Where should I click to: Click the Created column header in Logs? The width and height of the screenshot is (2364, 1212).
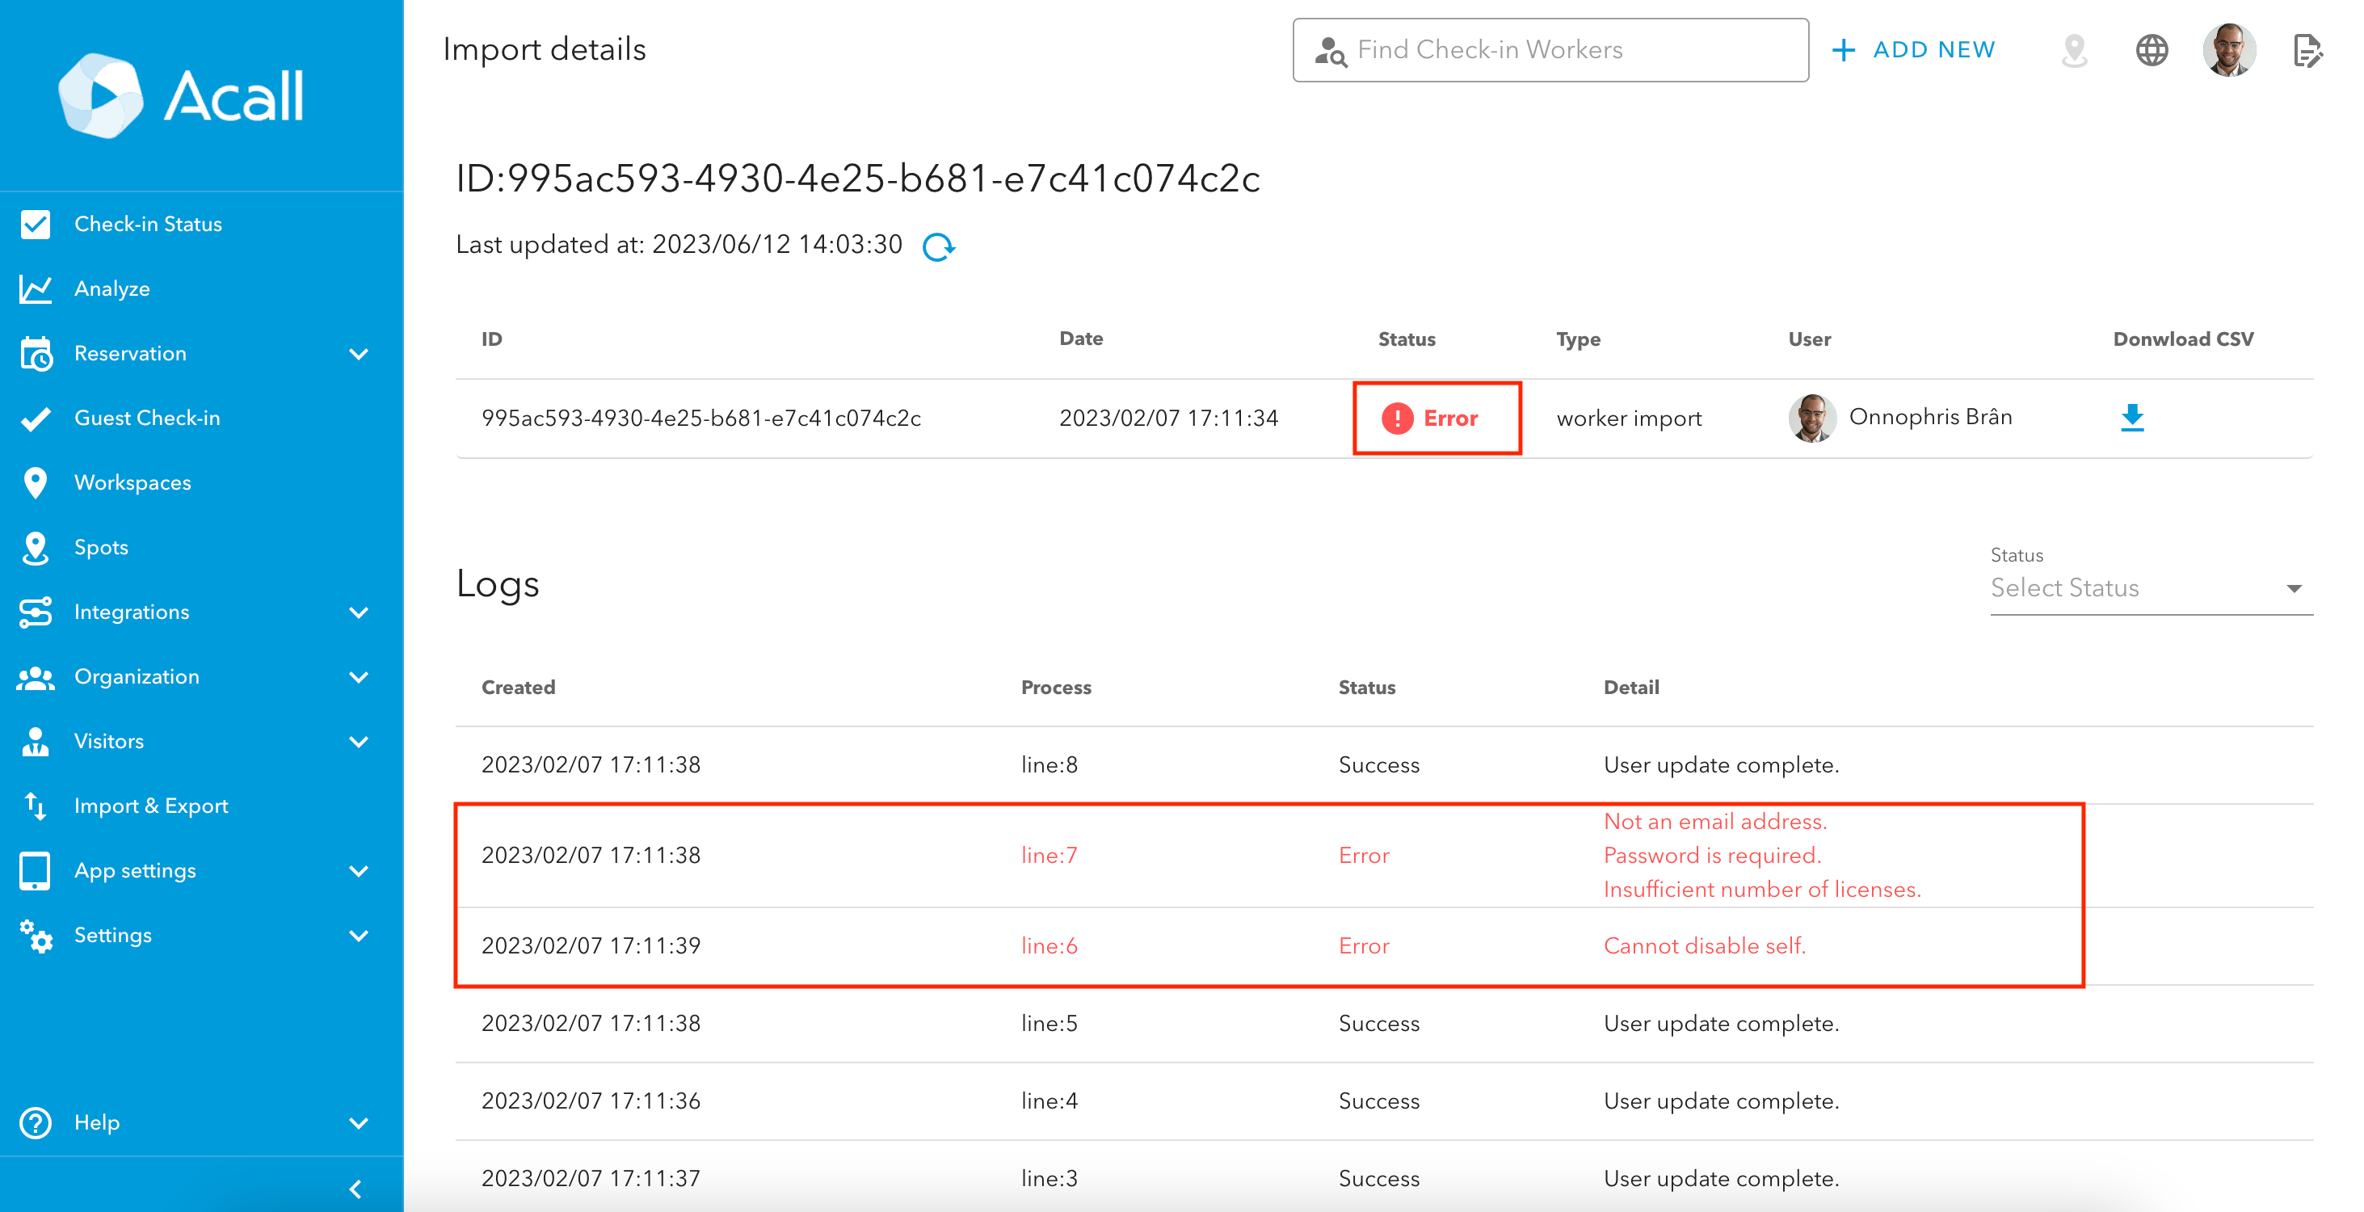(x=518, y=688)
